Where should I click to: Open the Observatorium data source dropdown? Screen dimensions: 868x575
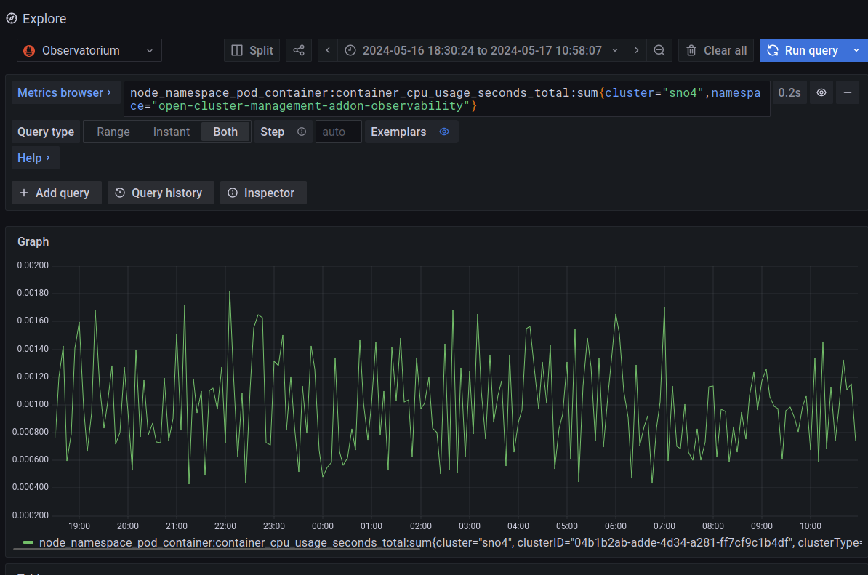[x=89, y=50]
